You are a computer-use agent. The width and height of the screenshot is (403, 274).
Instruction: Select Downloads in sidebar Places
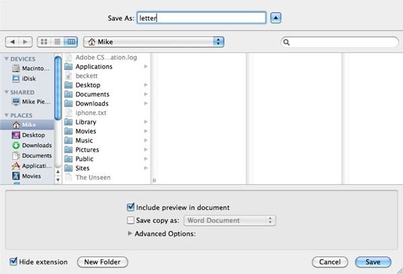click(32, 145)
